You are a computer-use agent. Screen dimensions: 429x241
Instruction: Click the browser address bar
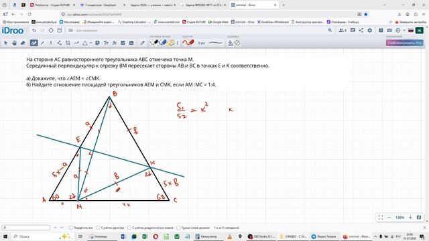208,14
